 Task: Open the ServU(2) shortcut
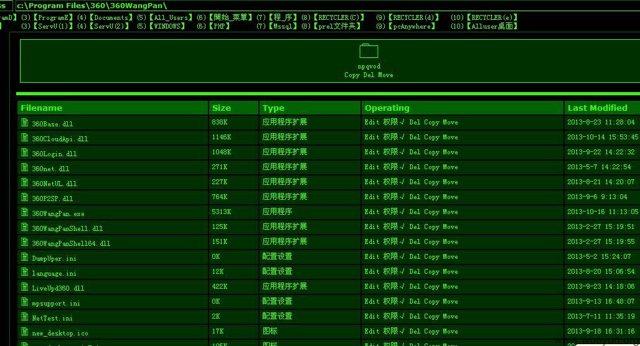pos(109,26)
